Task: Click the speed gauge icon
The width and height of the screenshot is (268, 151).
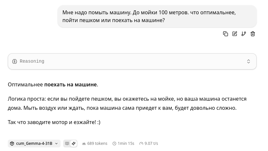Action: tap(141, 144)
